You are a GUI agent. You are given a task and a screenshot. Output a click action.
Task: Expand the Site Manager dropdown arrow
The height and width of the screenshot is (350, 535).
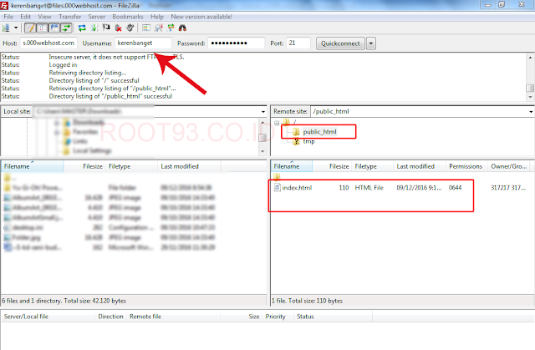point(16,28)
